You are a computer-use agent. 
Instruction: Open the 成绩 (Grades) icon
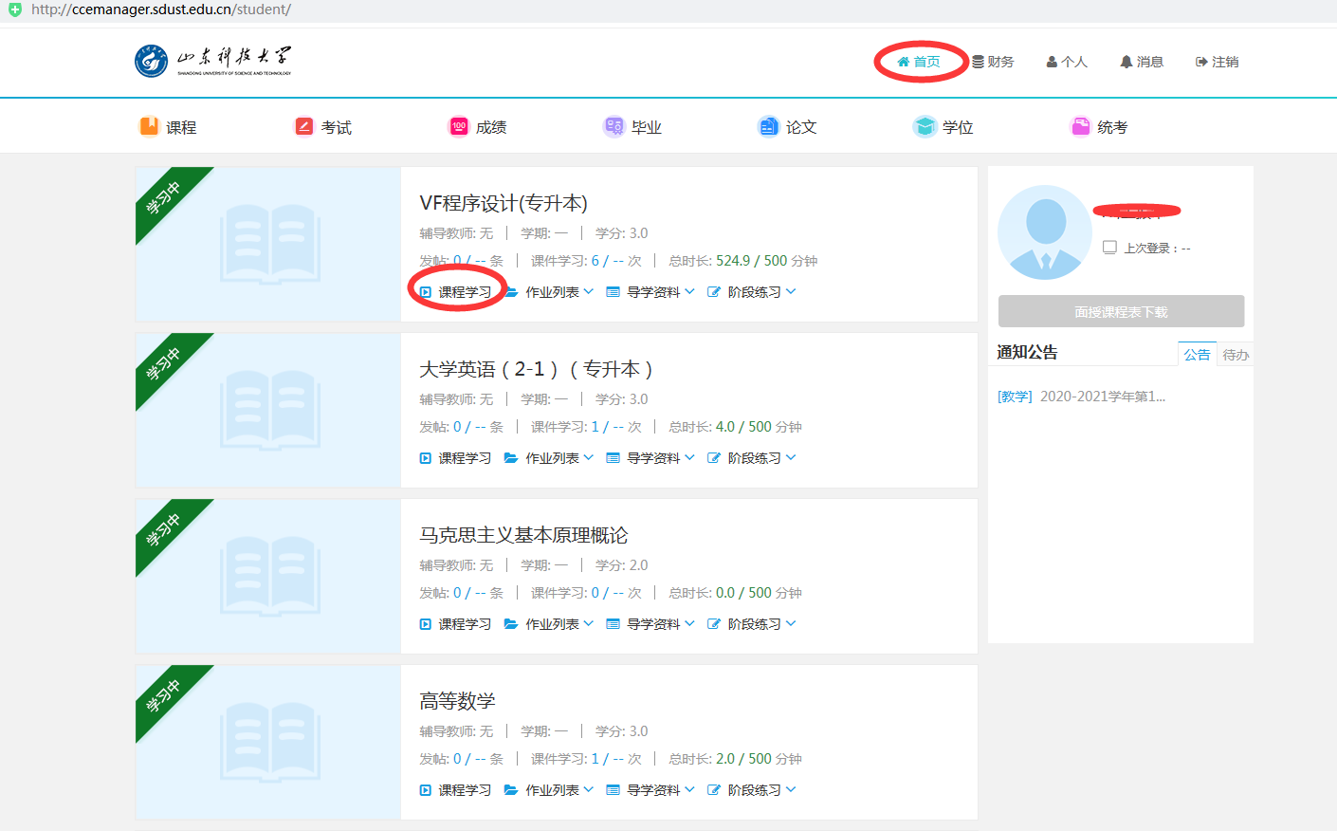click(x=458, y=125)
